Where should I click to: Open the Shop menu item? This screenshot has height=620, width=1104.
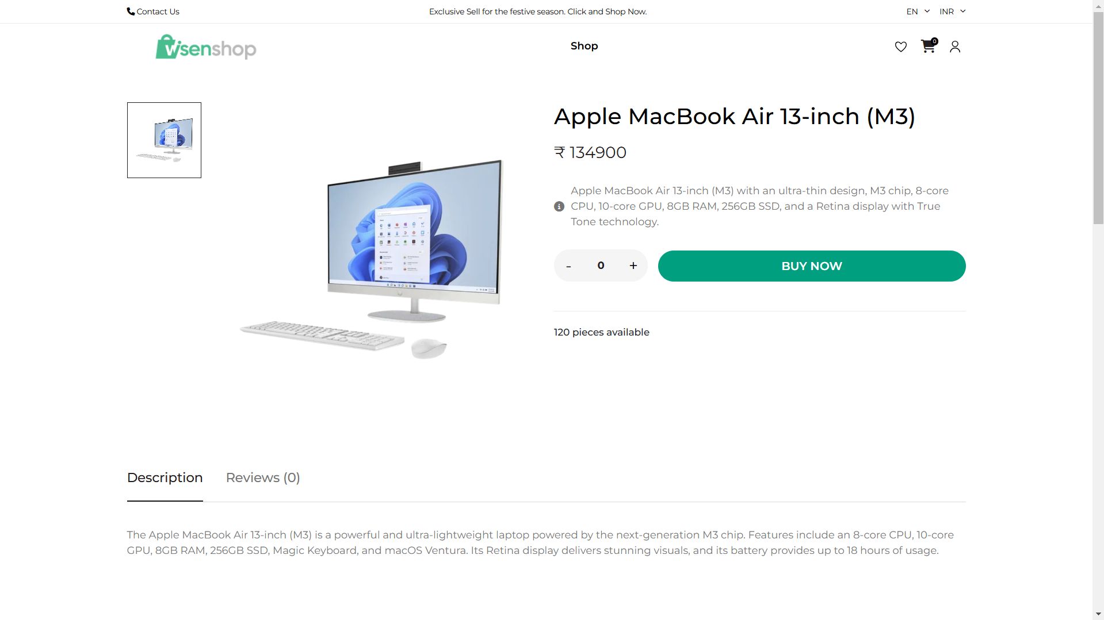click(584, 46)
